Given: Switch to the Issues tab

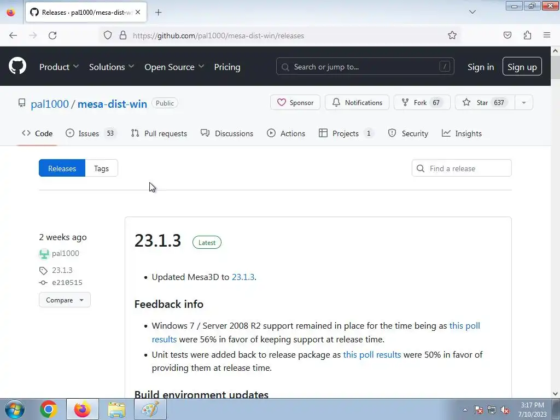Looking at the screenshot, I should coord(91,133).
